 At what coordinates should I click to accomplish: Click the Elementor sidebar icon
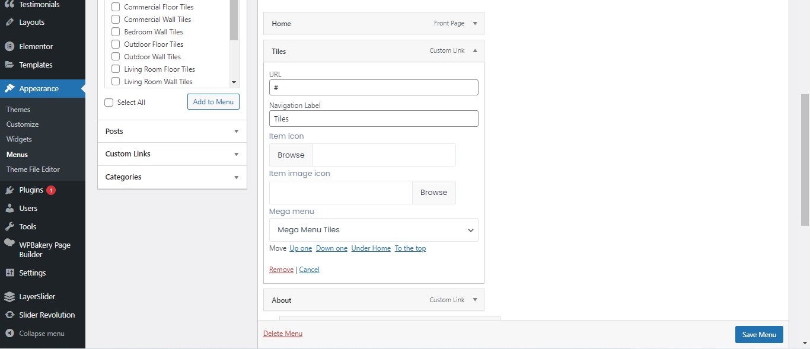(x=9, y=46)
